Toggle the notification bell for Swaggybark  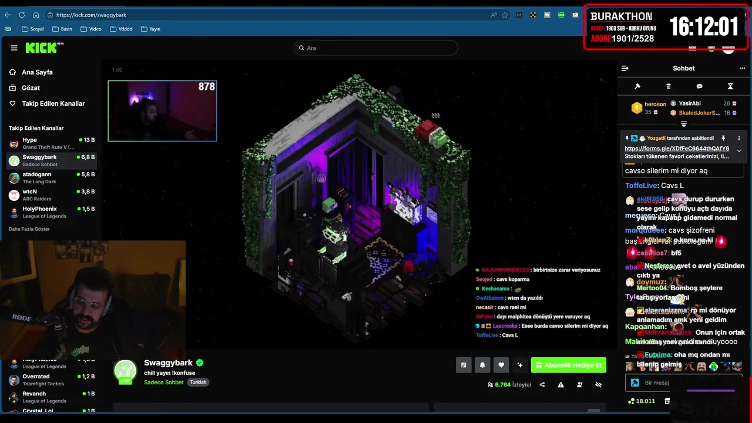(482, 365)
